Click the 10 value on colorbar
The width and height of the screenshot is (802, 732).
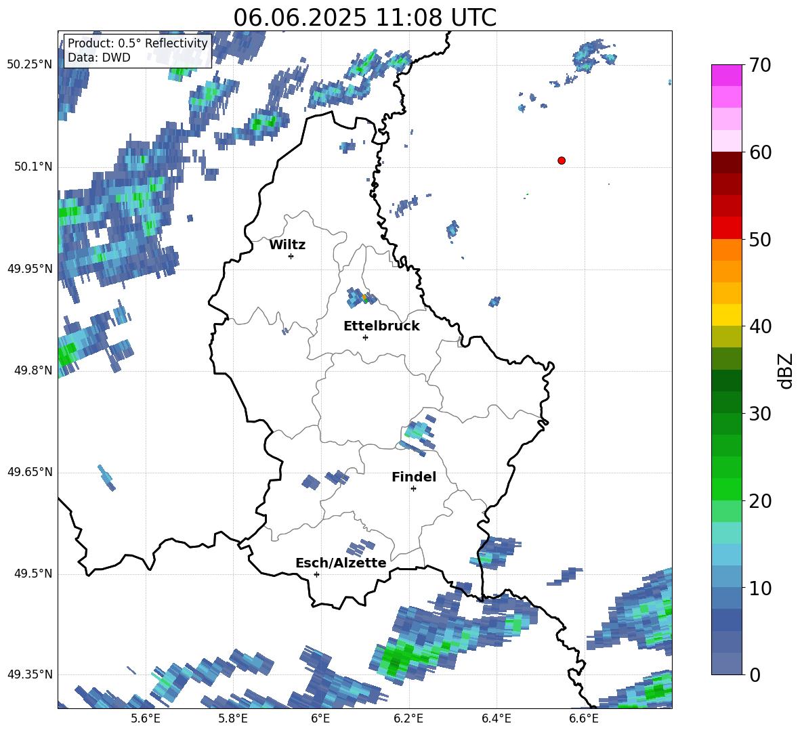[760, 588]
